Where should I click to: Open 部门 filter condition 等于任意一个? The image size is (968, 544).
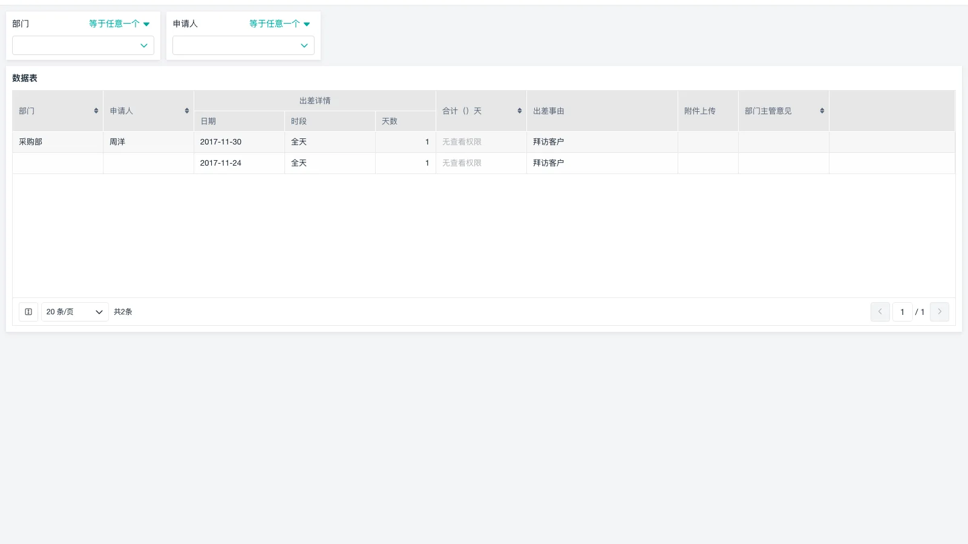click(x=119, y=24)
